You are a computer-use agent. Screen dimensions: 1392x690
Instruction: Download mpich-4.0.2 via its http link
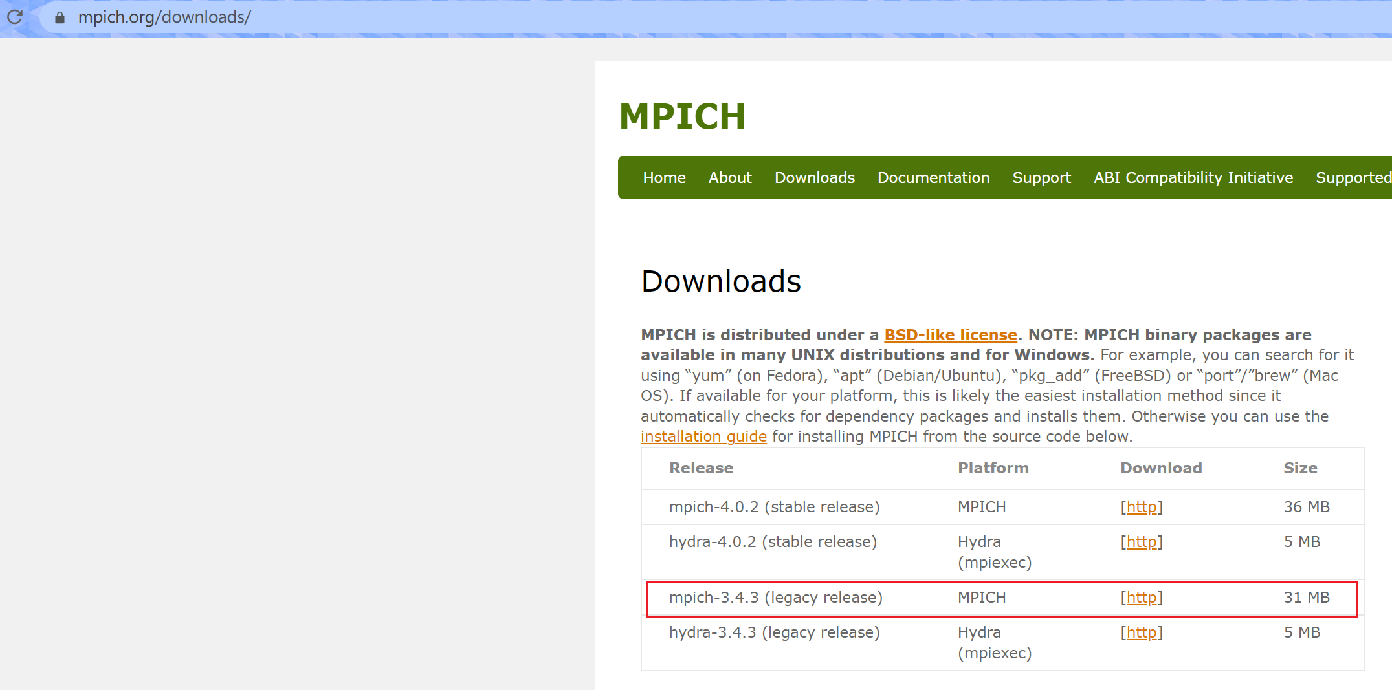[x=1142, y=507]
